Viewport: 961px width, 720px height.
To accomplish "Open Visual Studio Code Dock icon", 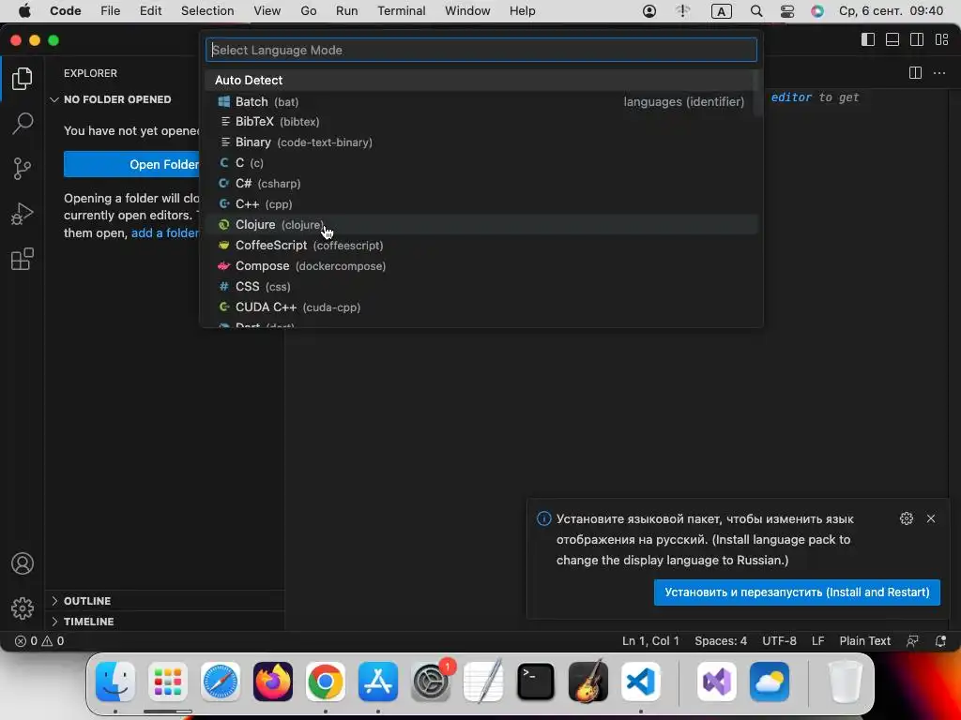I will coord(640,682).
